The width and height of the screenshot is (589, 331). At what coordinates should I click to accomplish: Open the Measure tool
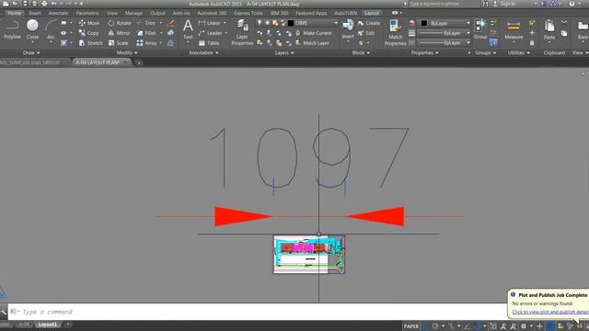[514, 30]
